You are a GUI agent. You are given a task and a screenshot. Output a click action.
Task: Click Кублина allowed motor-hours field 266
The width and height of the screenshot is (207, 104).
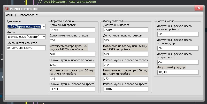(x=72, y=40)
